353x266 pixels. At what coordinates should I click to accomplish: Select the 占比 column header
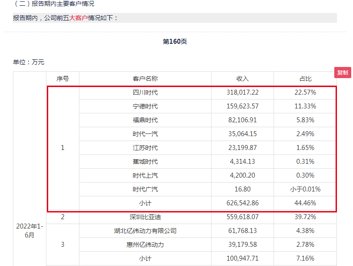pos(306,79)
